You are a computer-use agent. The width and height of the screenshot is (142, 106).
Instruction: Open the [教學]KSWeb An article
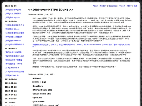tap(12, 75)
